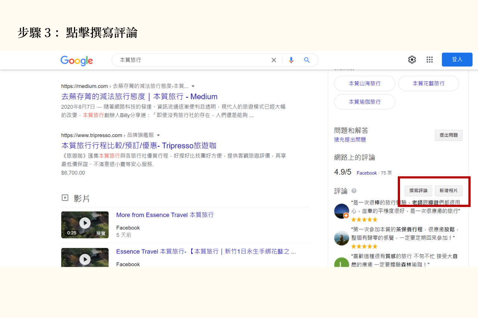Click the help question mark beside 評論
478x318 pixels.
coord(354,191)
